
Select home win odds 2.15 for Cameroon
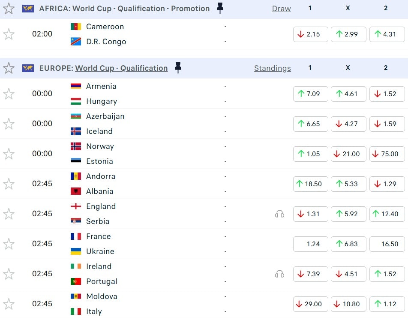coord(310,34)
